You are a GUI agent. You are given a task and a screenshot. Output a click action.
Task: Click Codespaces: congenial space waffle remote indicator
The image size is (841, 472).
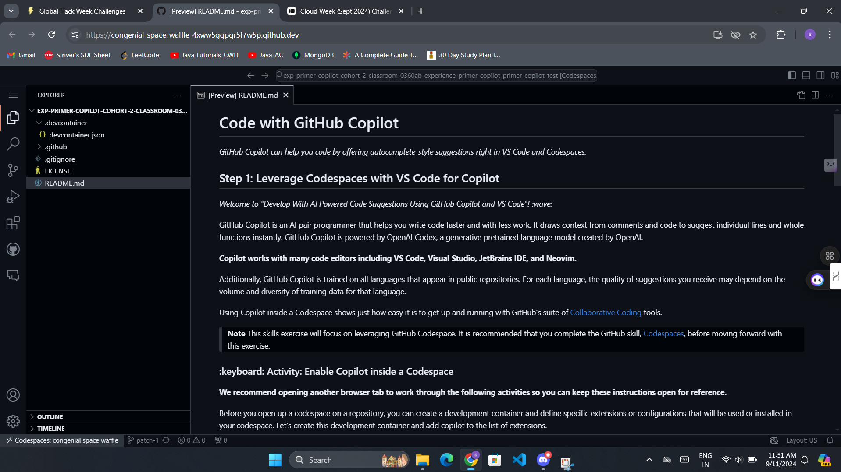[x=62, y=440]
